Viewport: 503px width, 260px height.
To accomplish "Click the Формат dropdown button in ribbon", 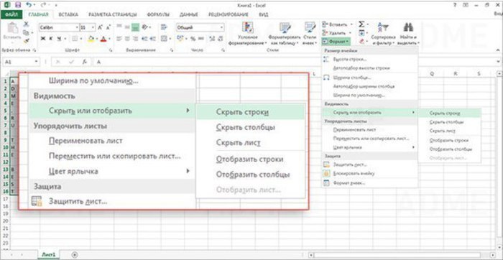I will coord(336,42).
